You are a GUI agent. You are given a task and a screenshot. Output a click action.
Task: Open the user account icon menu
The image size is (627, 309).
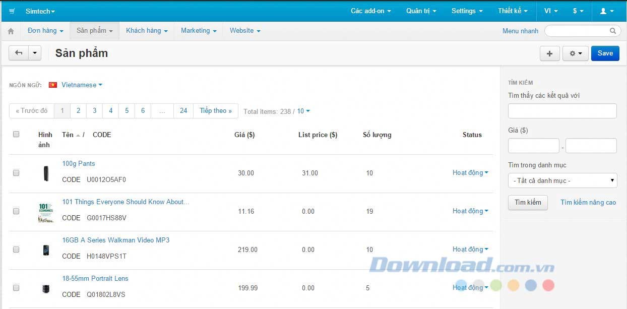606,11
